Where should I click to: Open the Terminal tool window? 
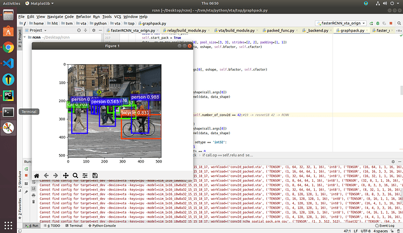(74, 226)
